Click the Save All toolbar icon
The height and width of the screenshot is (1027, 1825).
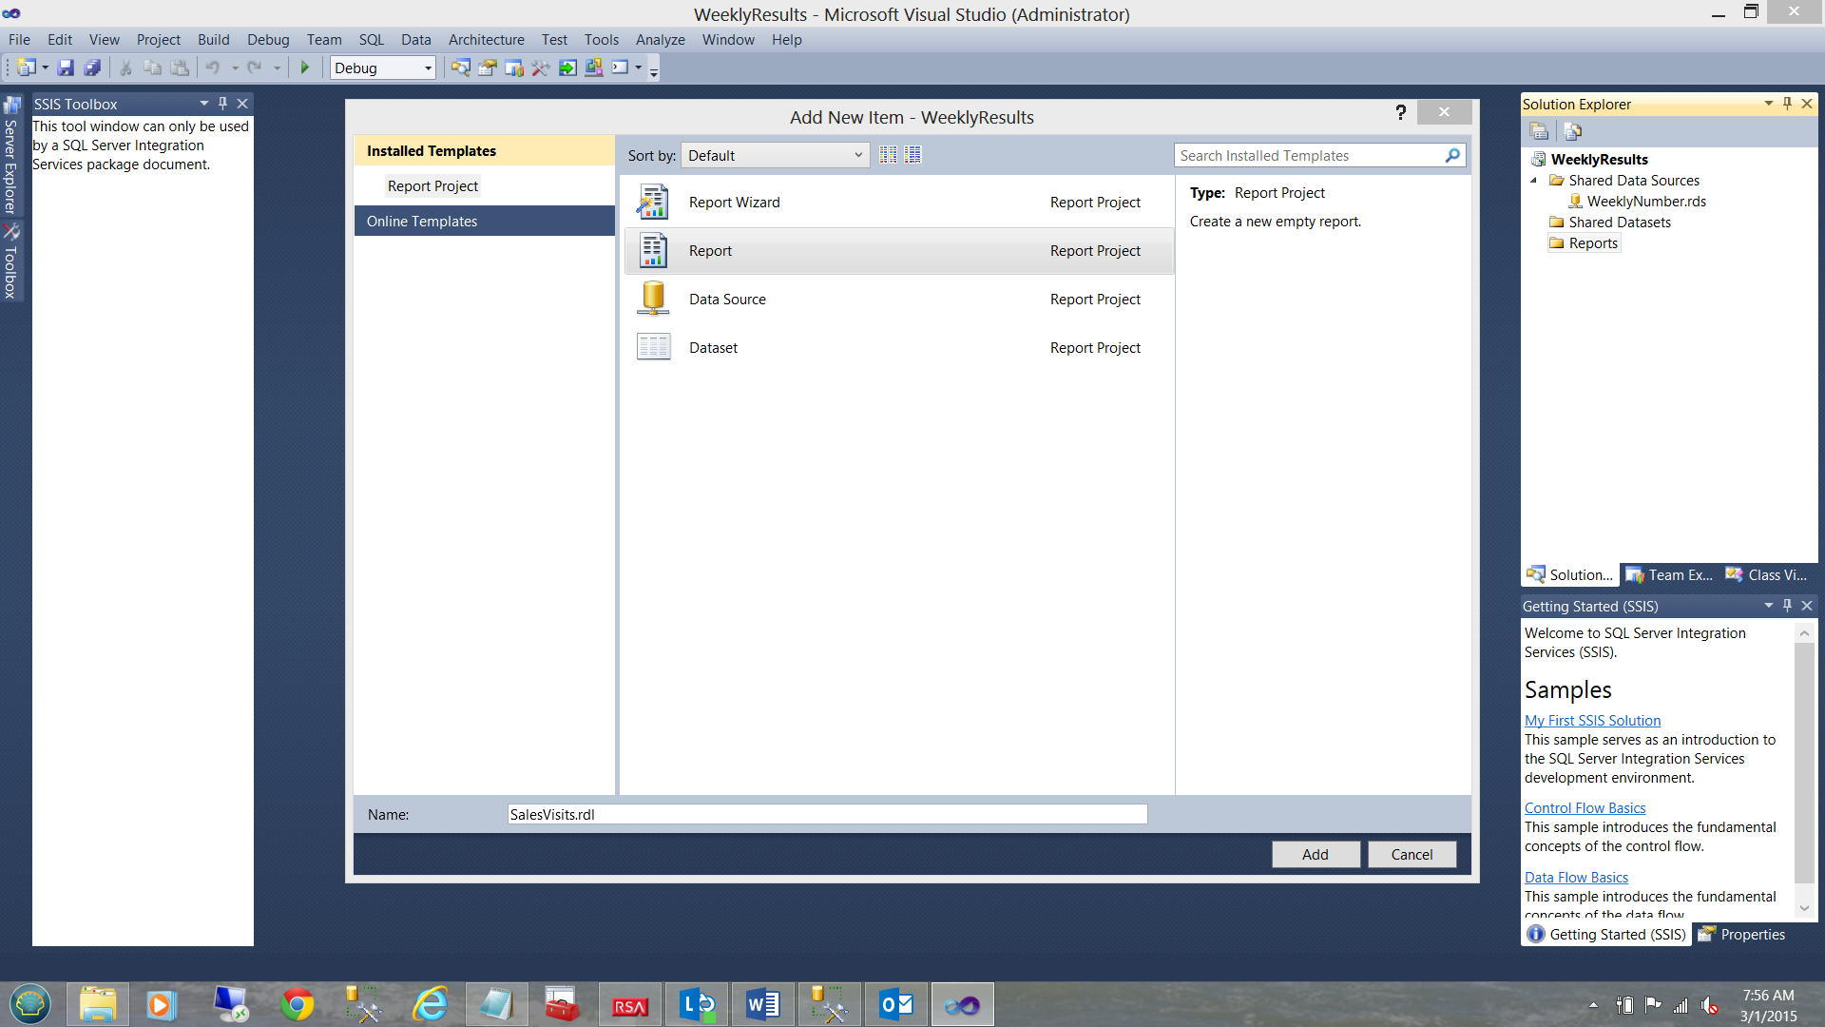(x=92, y=68)
